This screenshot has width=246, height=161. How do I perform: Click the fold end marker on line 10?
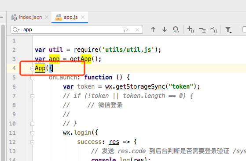[x=32, y=124]
